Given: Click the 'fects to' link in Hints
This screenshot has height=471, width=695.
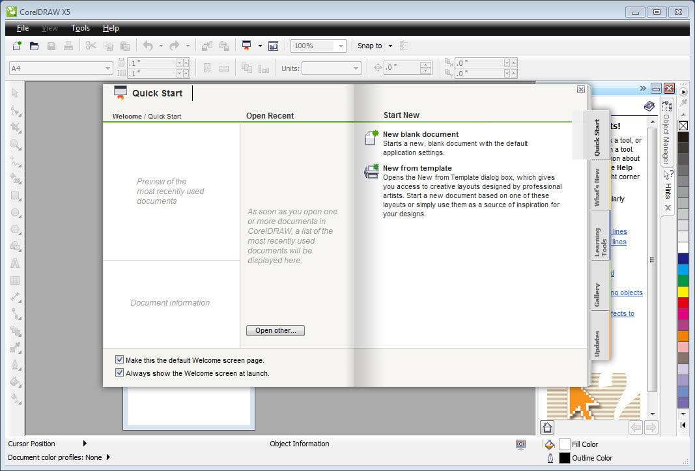Looking at the screenshot, I should [x=622, y=313].
